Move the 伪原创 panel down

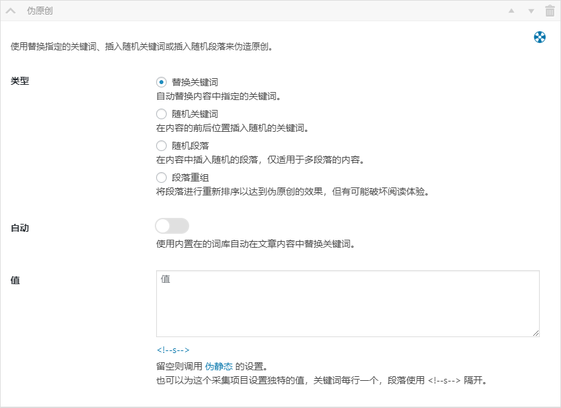531,11
